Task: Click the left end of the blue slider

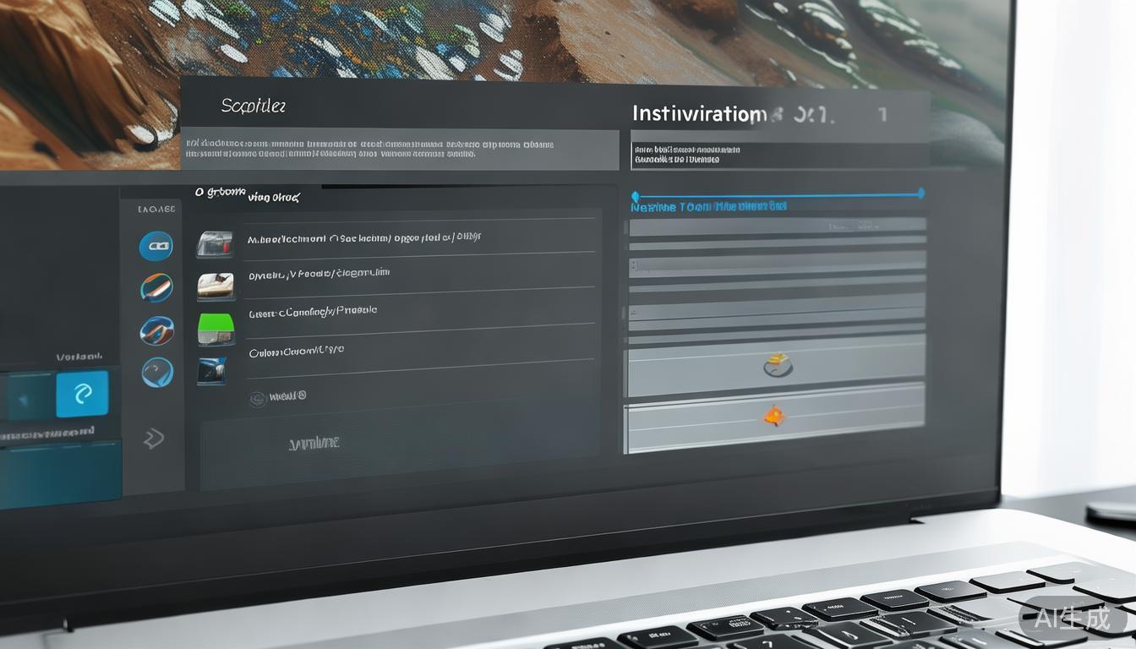Action: click(x=636, y=196)
